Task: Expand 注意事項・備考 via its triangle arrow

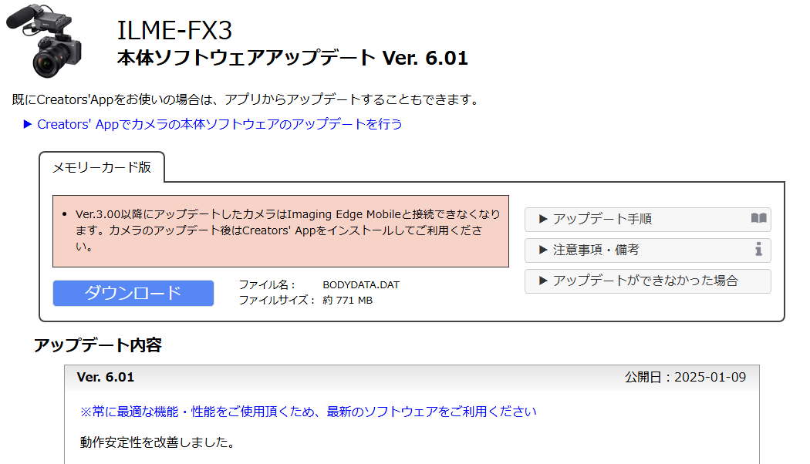Action: pyautogui.click(x=543, y=250)
